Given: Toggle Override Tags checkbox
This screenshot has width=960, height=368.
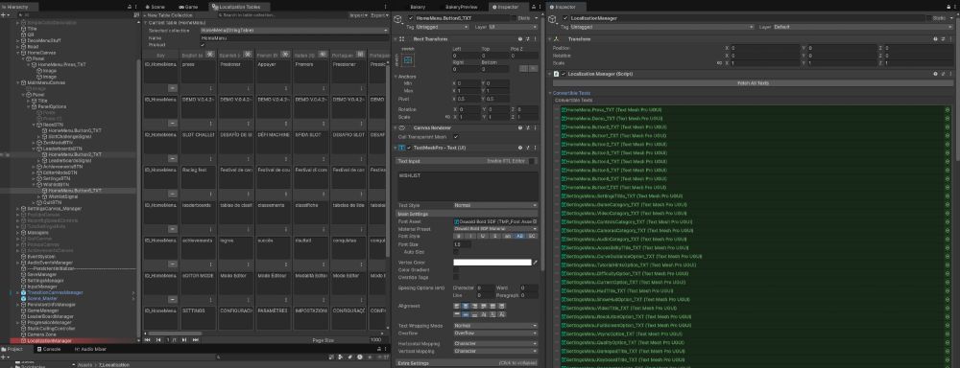Looking at the screenshot, I should point(456,277).
